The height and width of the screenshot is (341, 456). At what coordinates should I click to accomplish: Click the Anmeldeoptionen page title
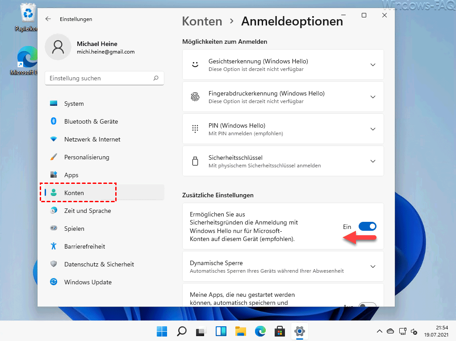[292, 21]
